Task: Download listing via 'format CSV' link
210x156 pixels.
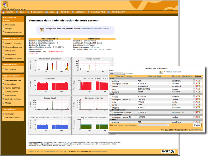Action: (196, 130)
